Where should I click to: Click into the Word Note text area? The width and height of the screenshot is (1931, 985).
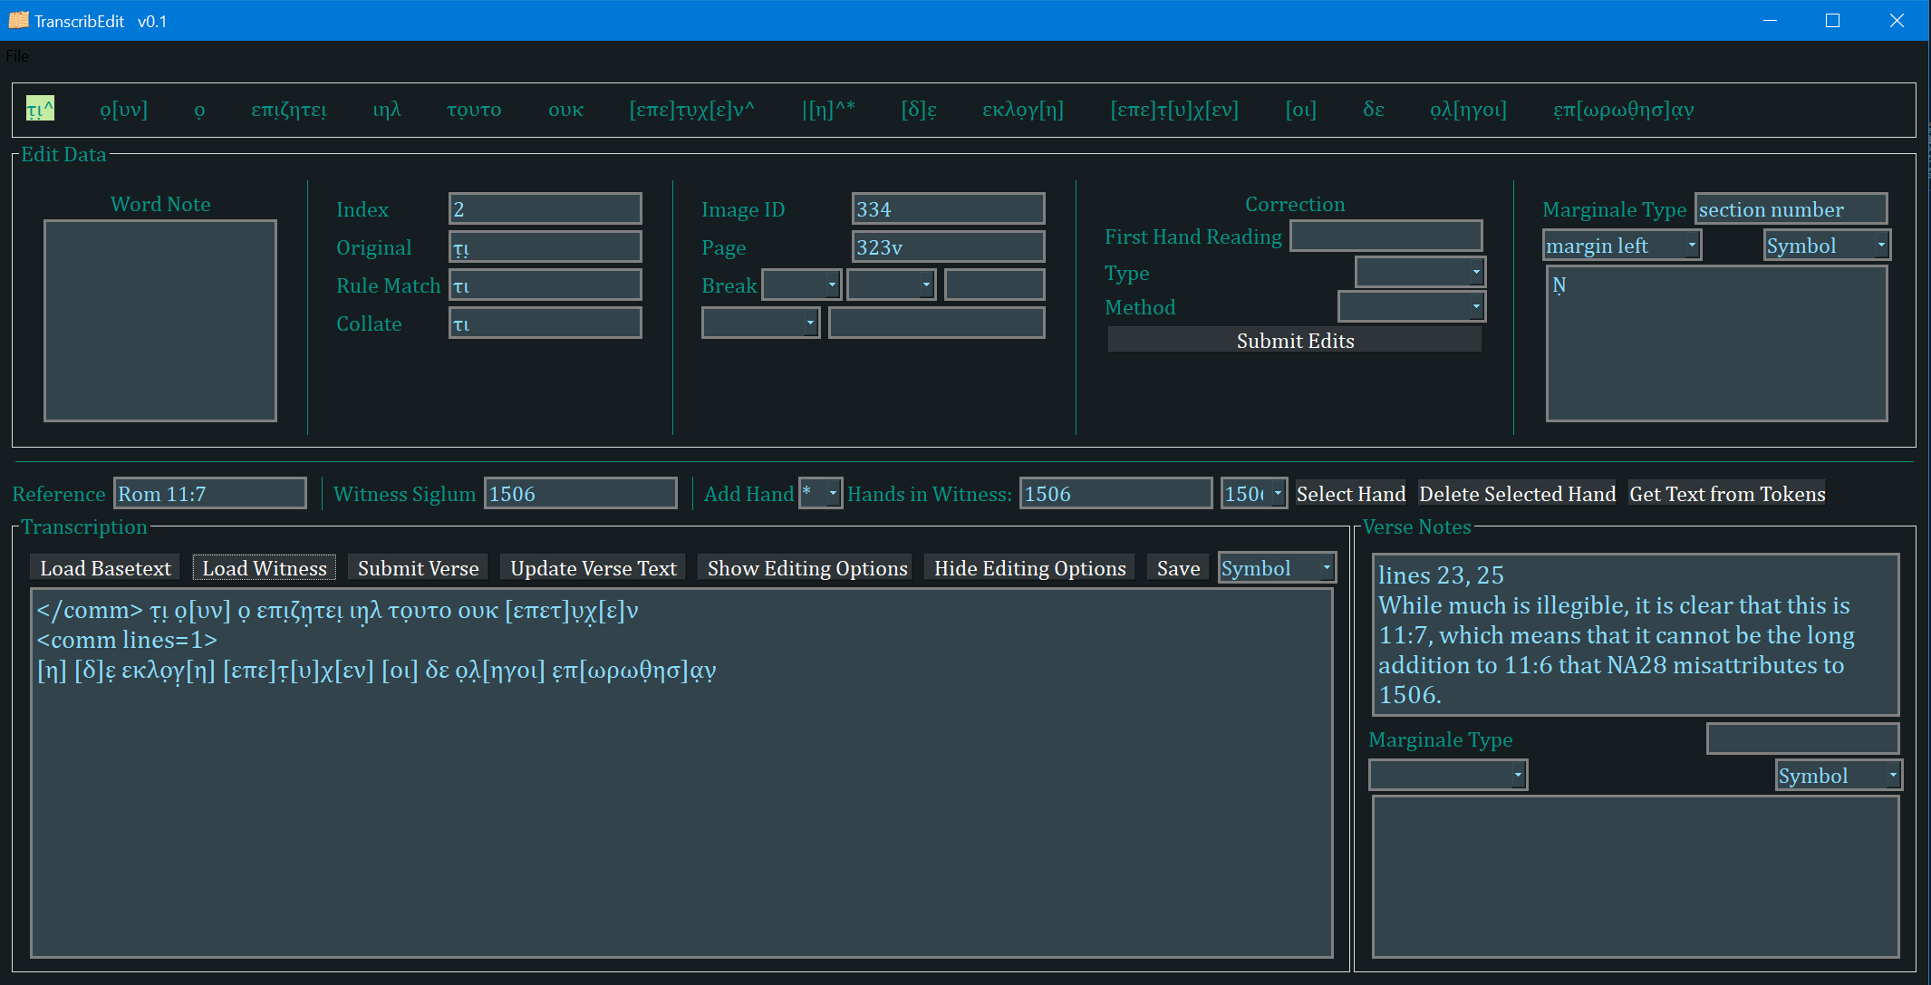(x=160, y=321)
